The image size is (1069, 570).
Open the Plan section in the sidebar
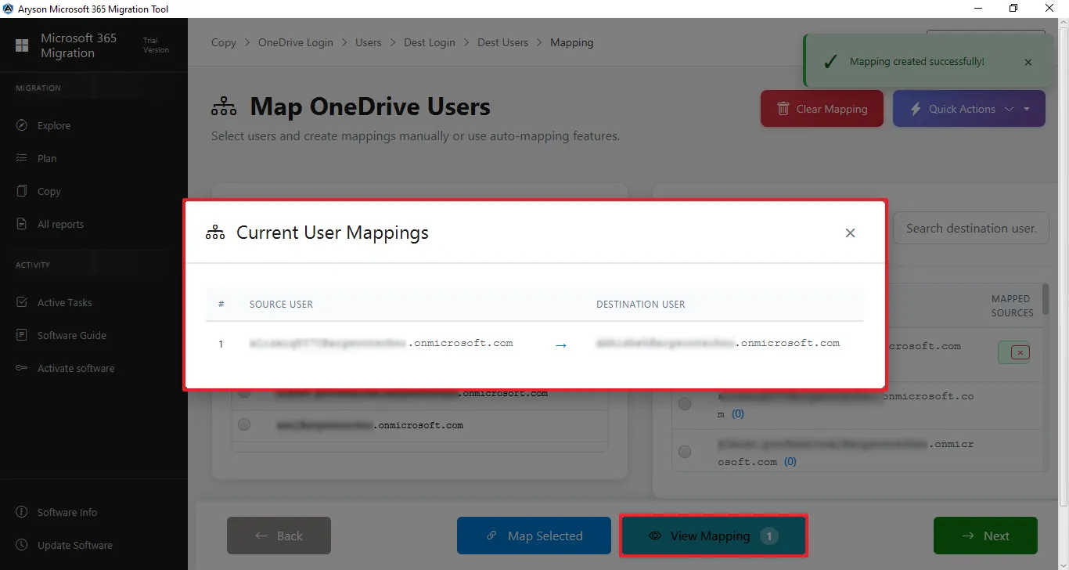coord(46,158)
